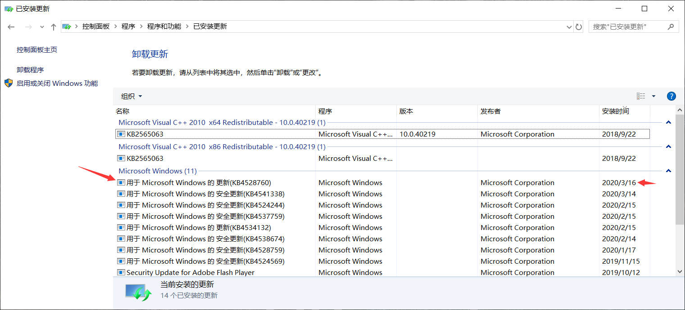
Task: Select the 2020/3/16 install date cell
Action: [619, 182]
